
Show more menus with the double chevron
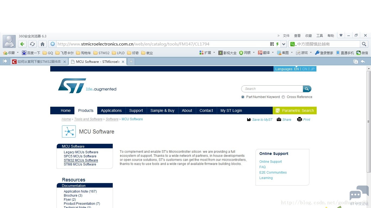[x=278, y=35]
